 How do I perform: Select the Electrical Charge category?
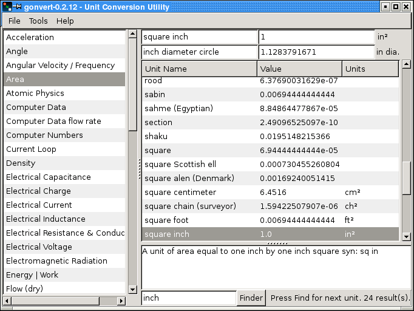click(x=64, y=191)
